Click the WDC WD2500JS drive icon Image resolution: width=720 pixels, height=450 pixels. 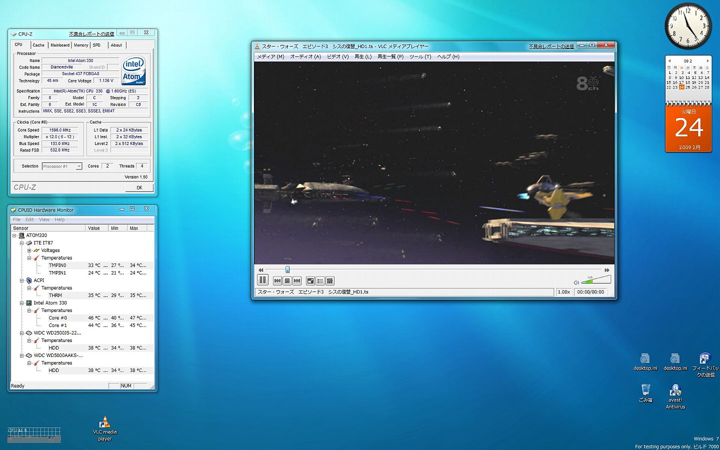[x=29, y=333]
